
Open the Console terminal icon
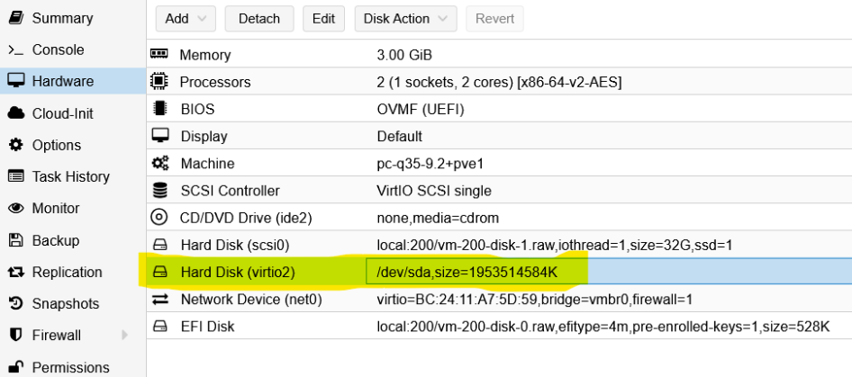point(15,50)
